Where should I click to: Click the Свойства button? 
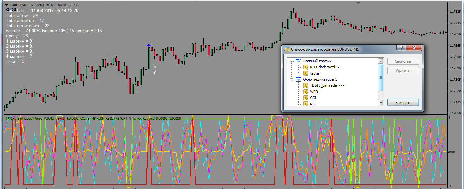coord(403,61)
